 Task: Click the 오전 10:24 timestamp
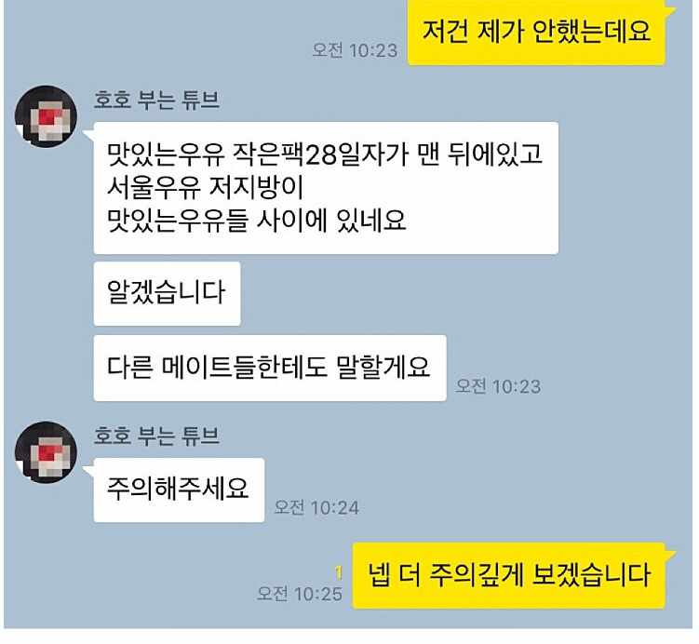tap(316, 507)
